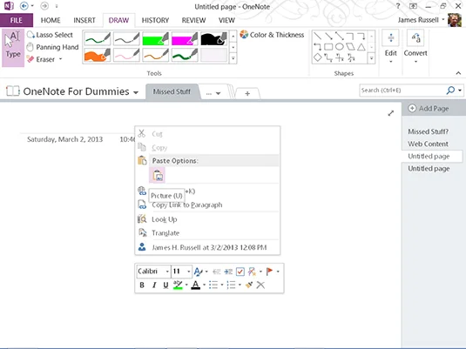This screenshot has height=349, width=466.
Task: Toggle bold in mini toolbar
Action: point(142,285)
